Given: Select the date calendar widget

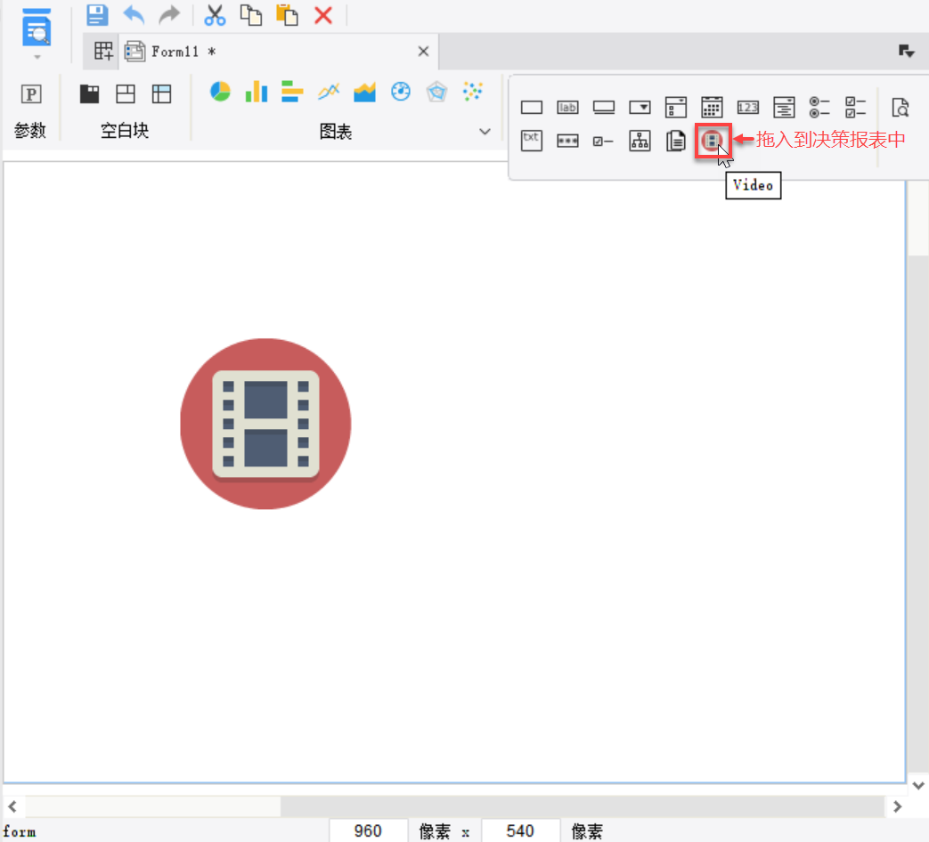Looking at the screenshot, I should (712, 107).
